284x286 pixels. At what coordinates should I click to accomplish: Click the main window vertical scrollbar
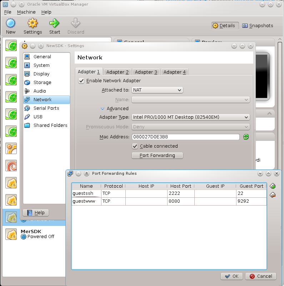(280, 106)
